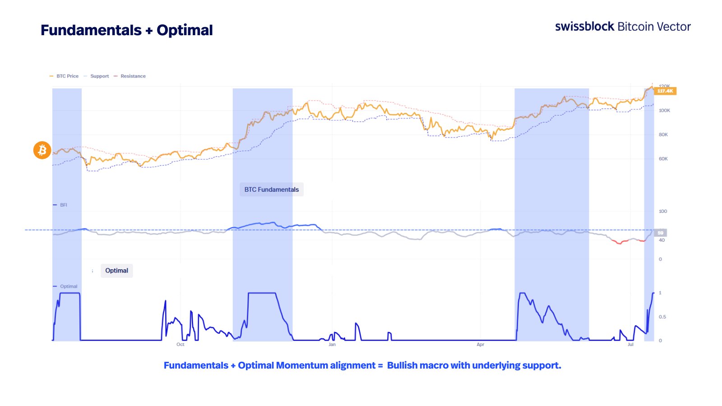Click the gray 59 BFI value tag
Viewport: 722px width, 406px height.
click(660, 233)
